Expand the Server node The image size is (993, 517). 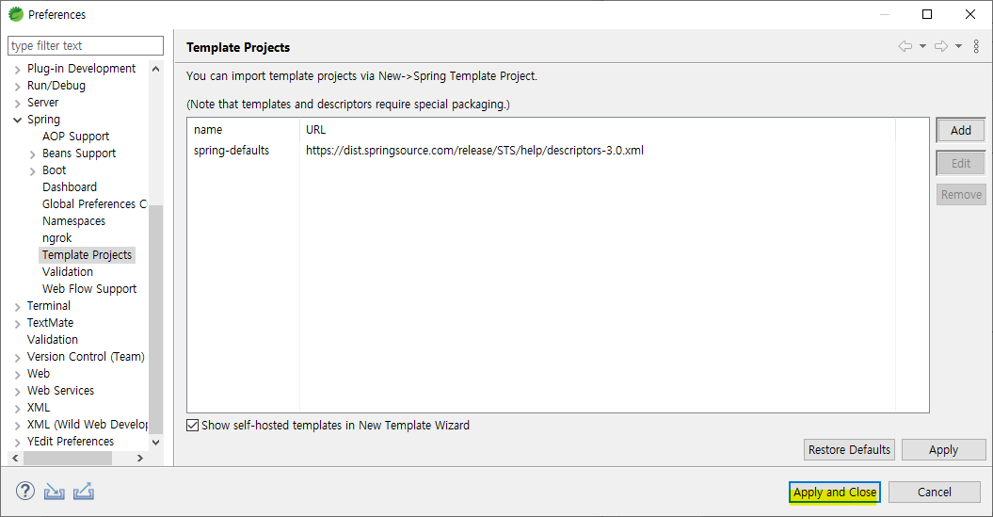point(18,104)
